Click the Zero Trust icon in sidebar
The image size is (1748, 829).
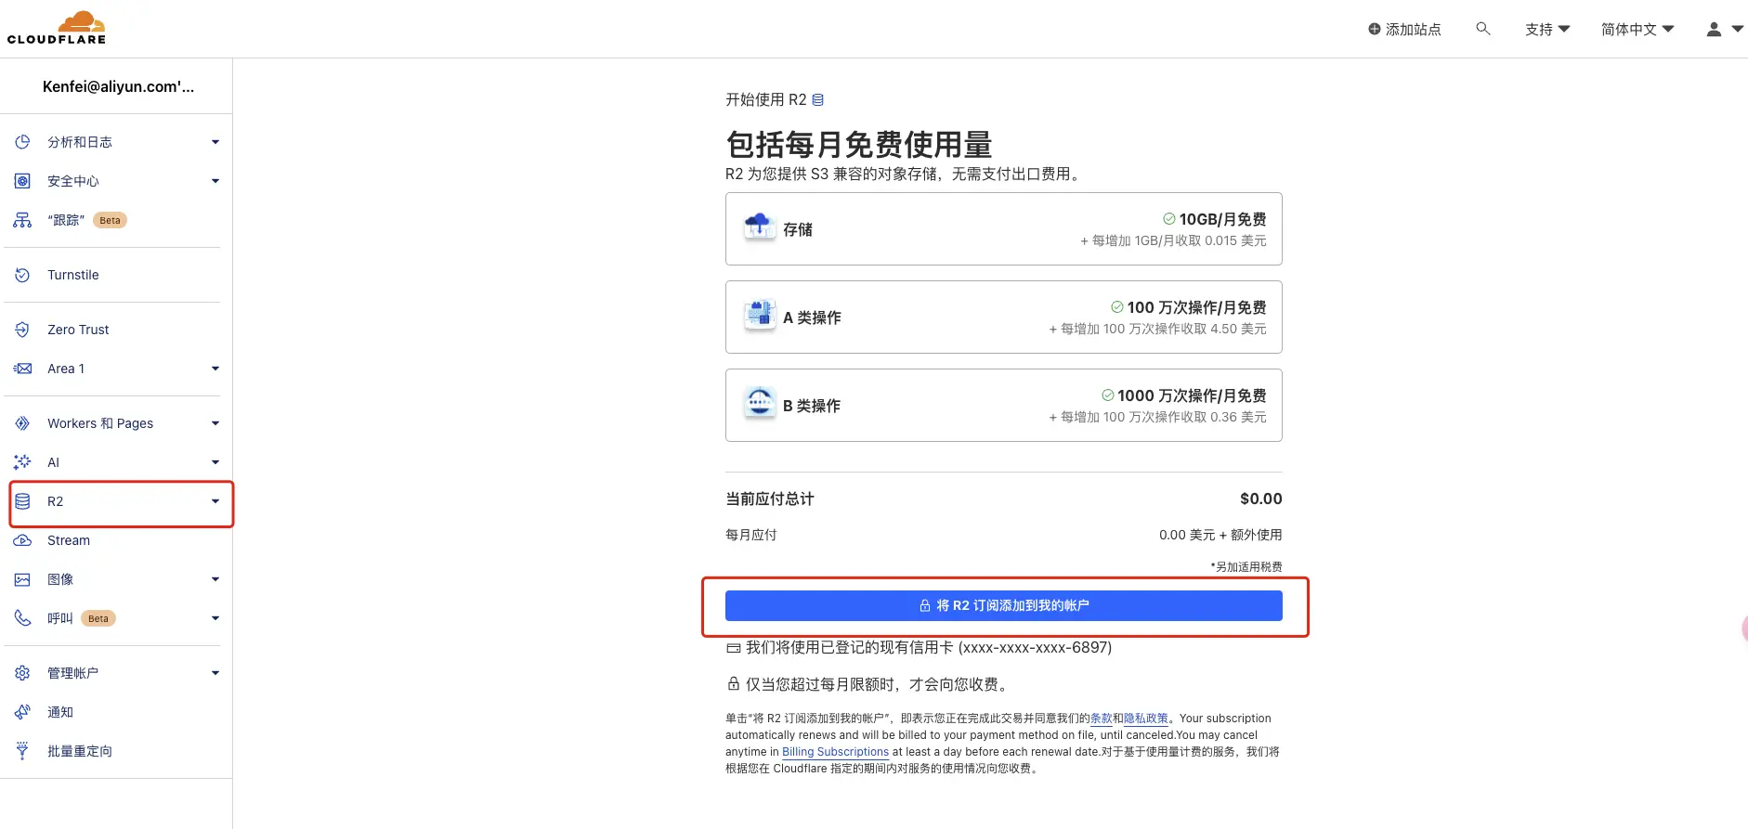click(22, 330)
